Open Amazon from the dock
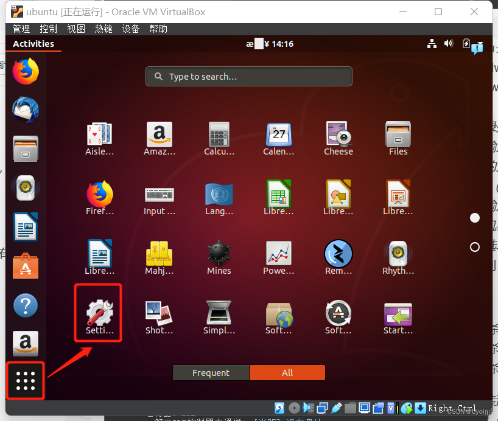The width and height of the screenshot is (498, 421). tap(26, 344)
